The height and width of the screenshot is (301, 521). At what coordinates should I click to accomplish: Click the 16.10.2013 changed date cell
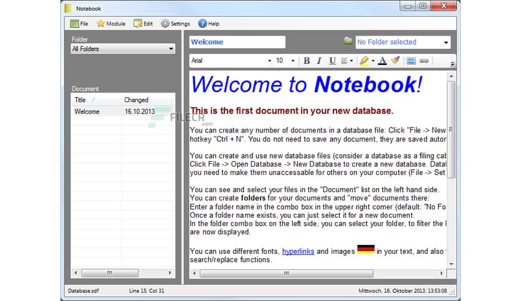pos(140,111)
